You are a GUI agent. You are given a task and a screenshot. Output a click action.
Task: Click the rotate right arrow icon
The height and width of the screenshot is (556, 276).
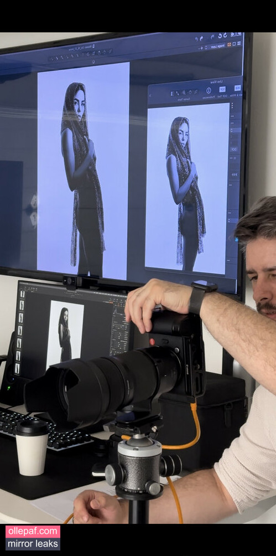pyautogui.click(x=220, y=36)
